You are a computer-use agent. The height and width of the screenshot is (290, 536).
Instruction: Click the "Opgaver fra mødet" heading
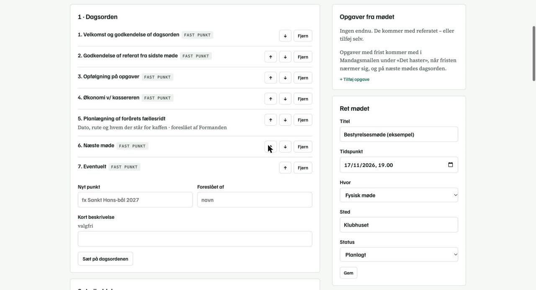click(367, 17)
